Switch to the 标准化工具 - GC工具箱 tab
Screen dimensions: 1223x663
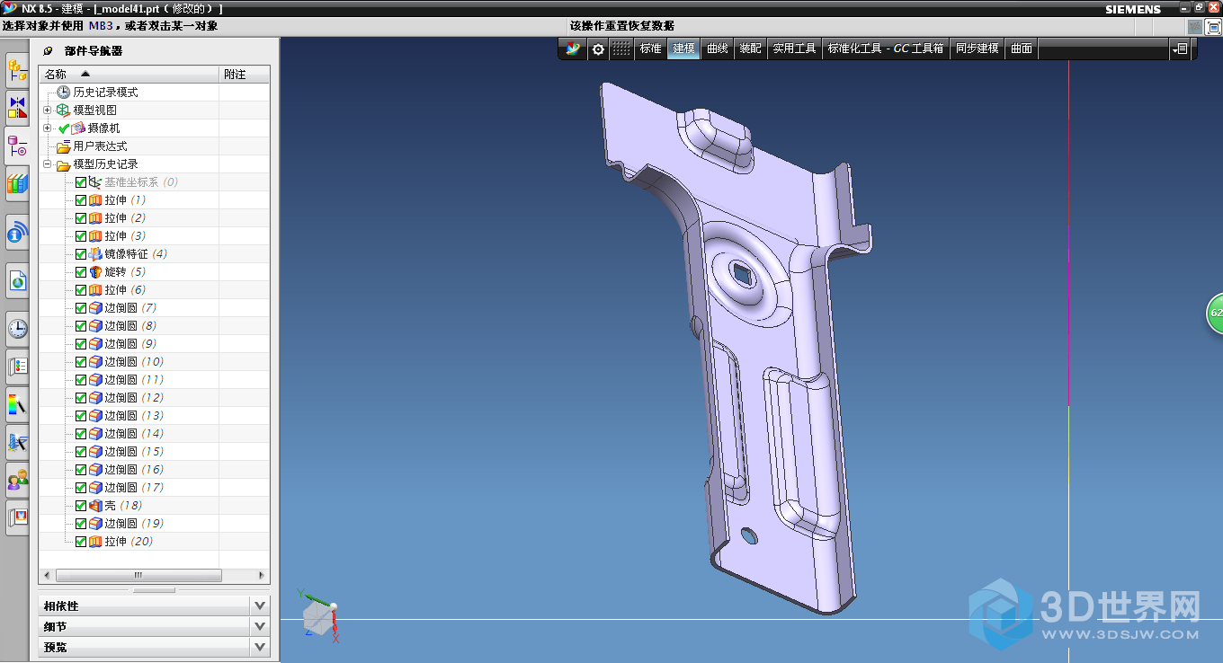pyautogui.click(x=886, y=49)
